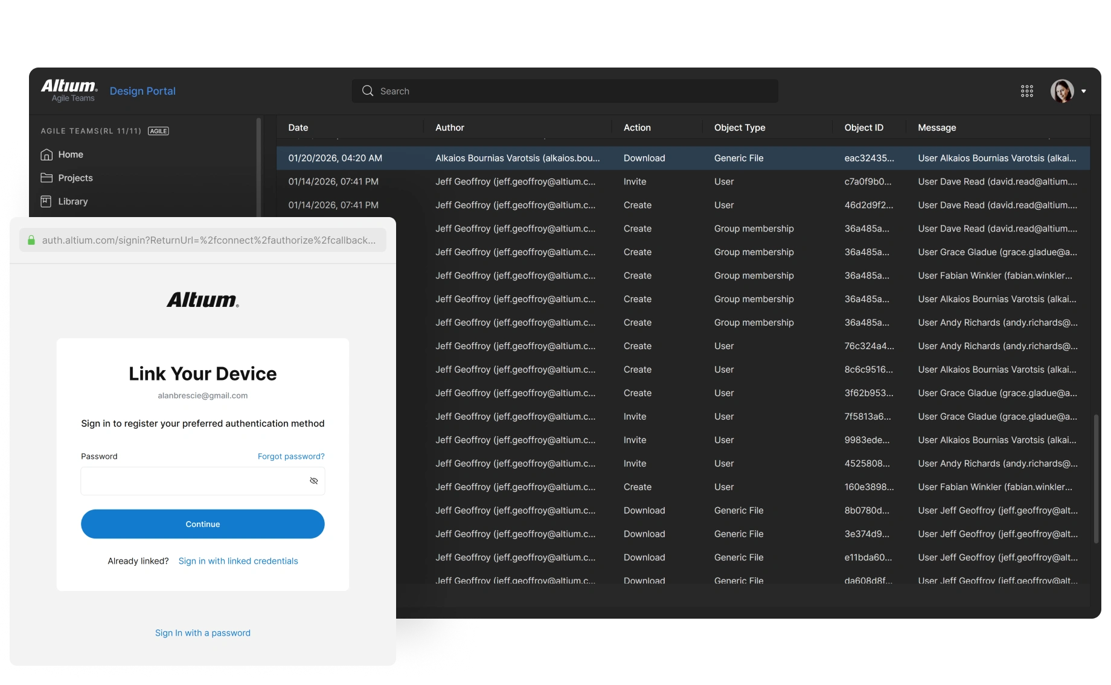Click the user profile avatar
This screenshot has width=1111, height=685.
1061,91
